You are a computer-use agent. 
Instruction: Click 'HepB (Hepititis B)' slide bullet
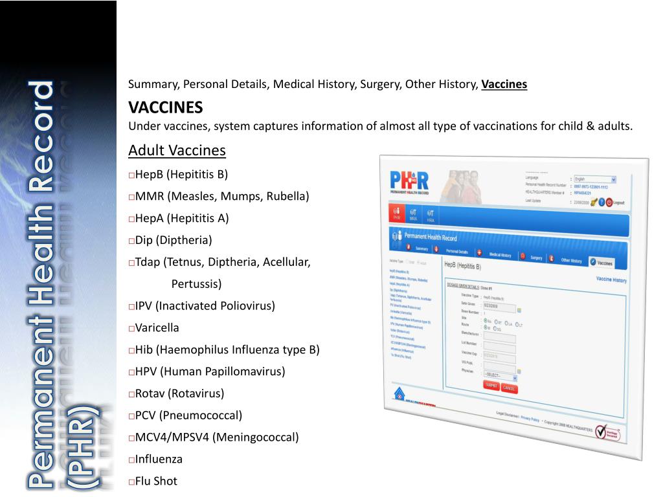click(x=181, y=174)
